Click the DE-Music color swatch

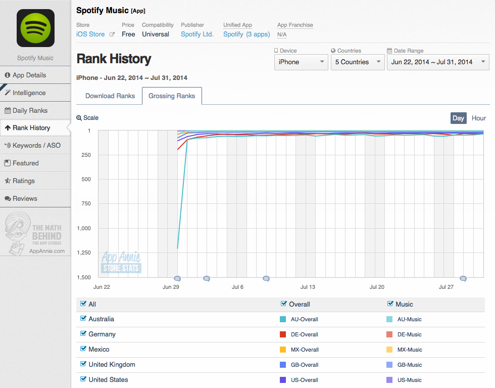point(389,334)
